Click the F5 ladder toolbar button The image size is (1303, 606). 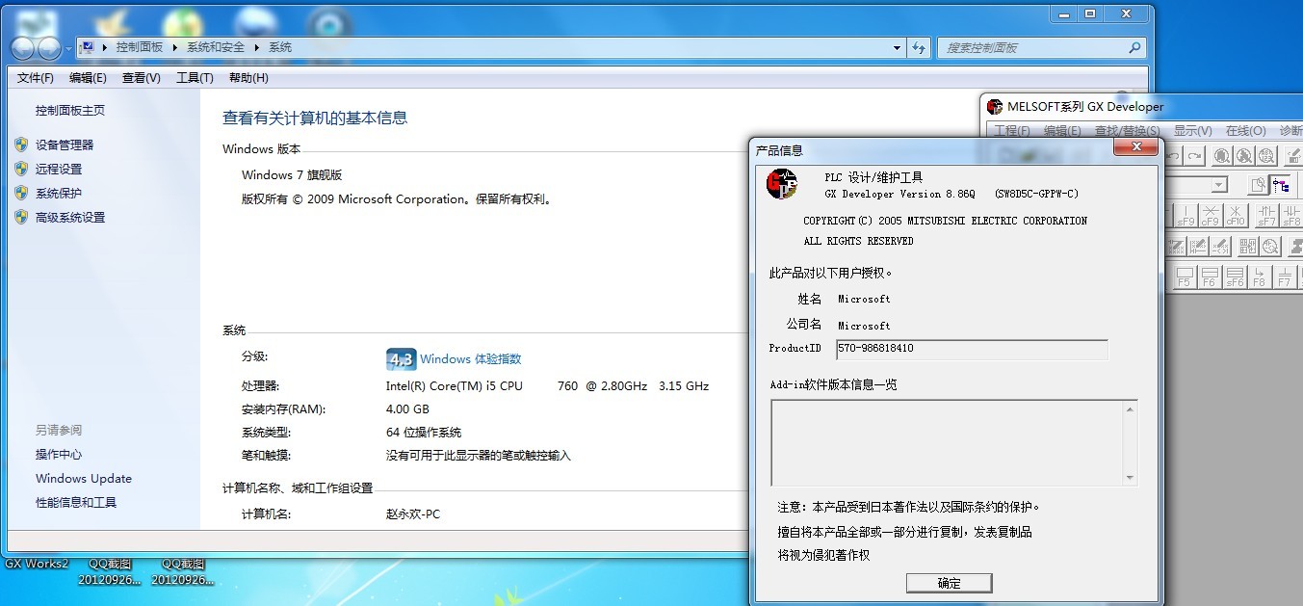pyautogui.click(x=1185, y=277)
